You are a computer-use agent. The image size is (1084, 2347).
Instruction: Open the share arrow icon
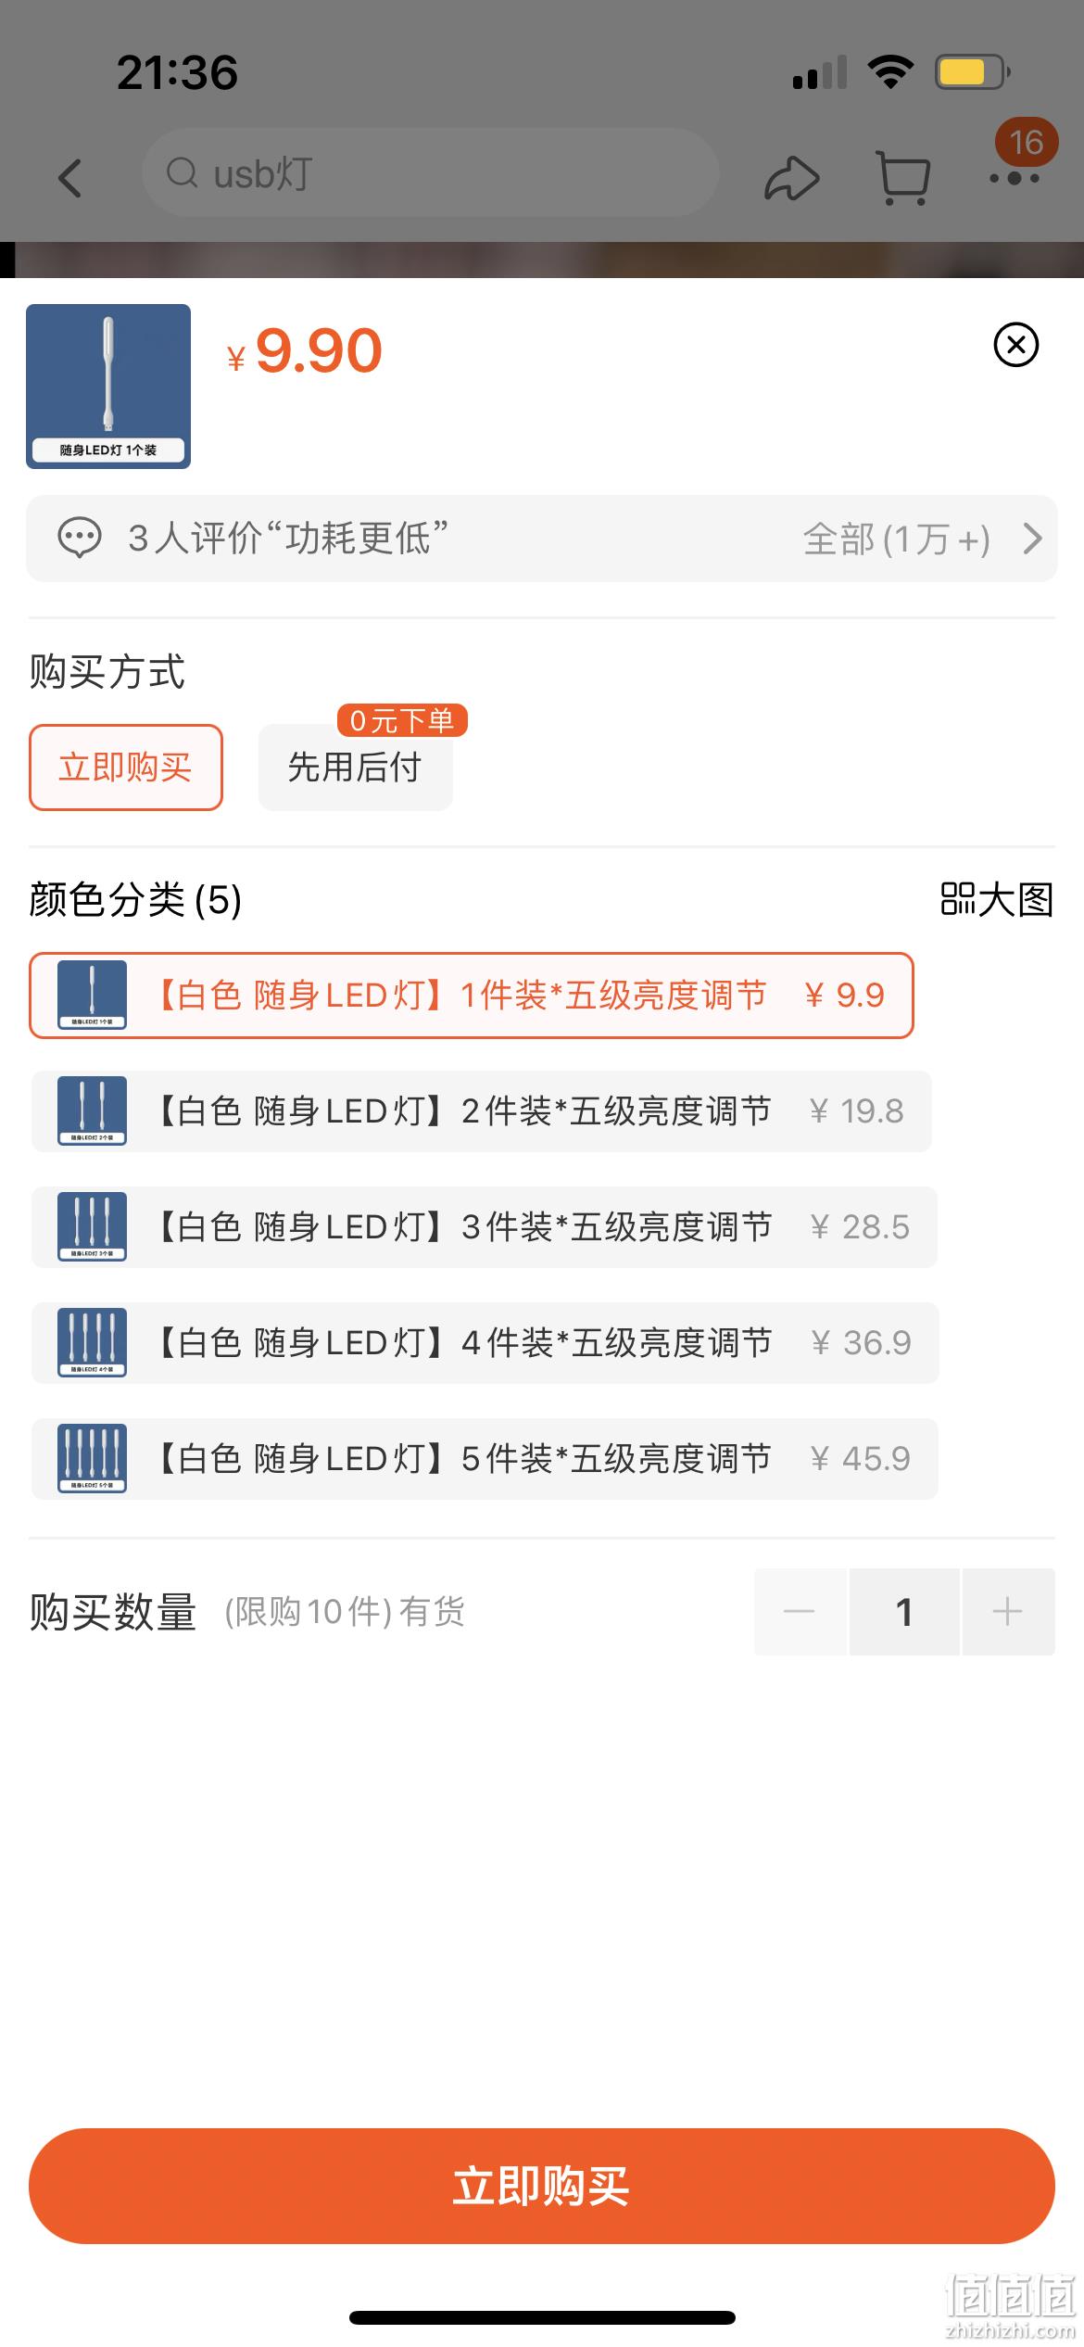[792, 177]
